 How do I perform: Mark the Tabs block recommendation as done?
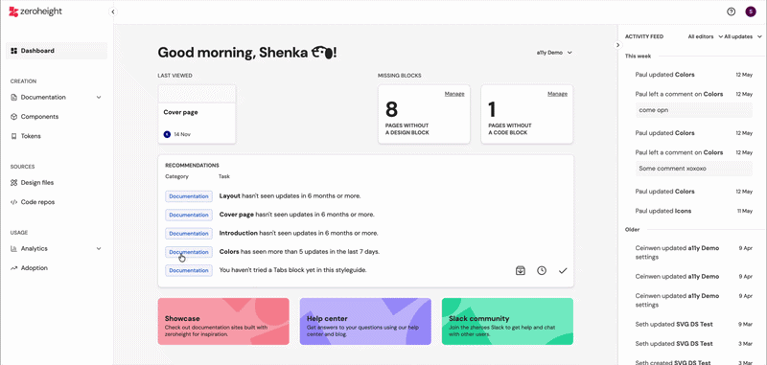coord(563,270)
